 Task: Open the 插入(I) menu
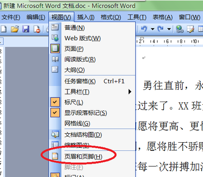pos(86,17)
